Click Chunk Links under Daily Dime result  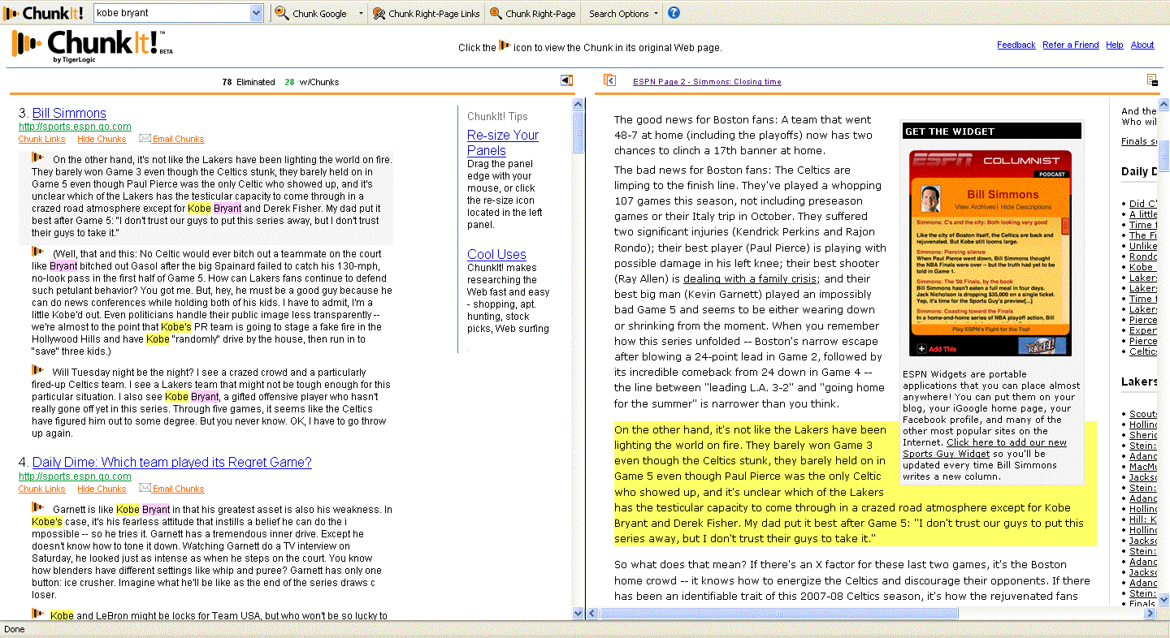(41, 489)
